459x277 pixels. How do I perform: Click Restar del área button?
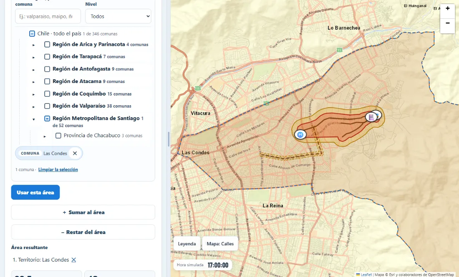click(x=83, y=232)
